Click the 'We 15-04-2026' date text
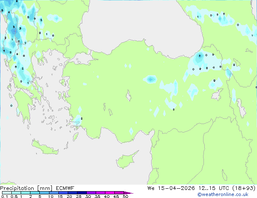Screen dimensions: 257x198 pyautogui.click(x=171, y=188)
